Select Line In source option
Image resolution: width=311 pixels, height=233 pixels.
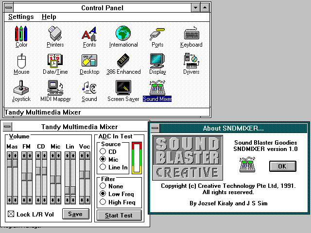coord(103,167)
